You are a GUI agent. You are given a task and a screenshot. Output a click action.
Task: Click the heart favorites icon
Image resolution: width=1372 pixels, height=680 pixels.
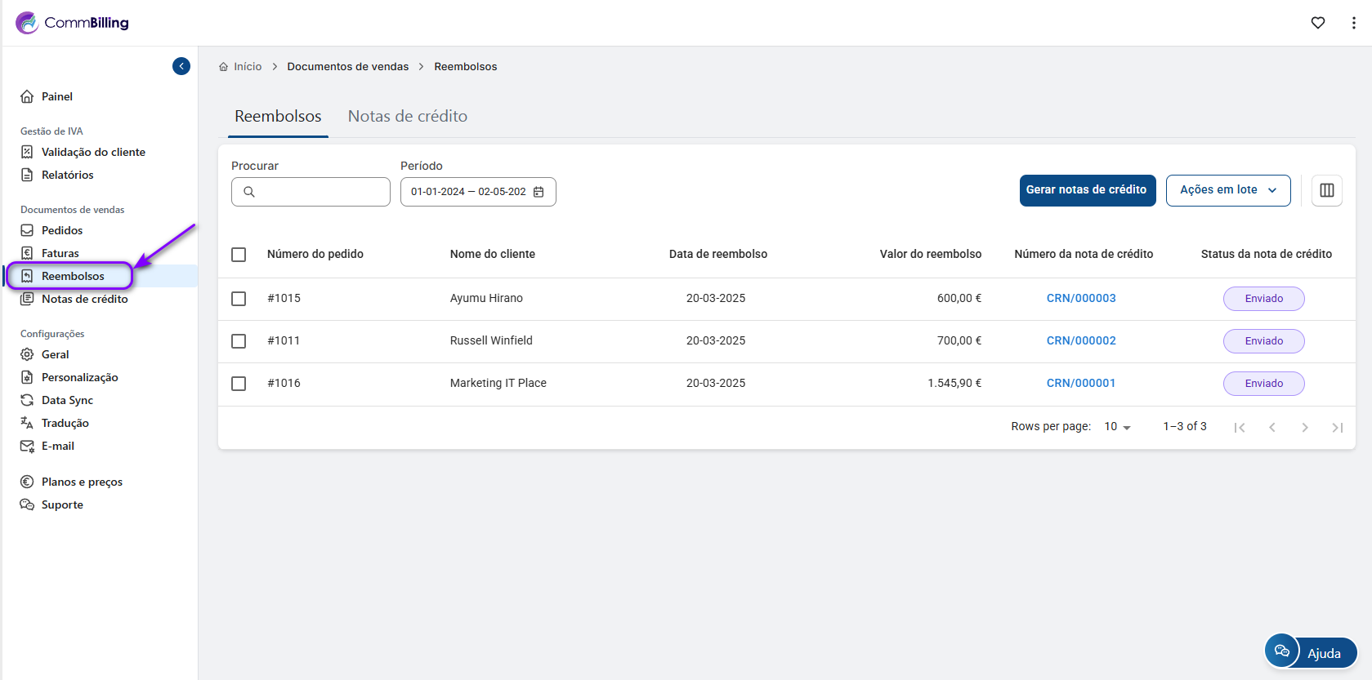click(x=1317, y=23)
